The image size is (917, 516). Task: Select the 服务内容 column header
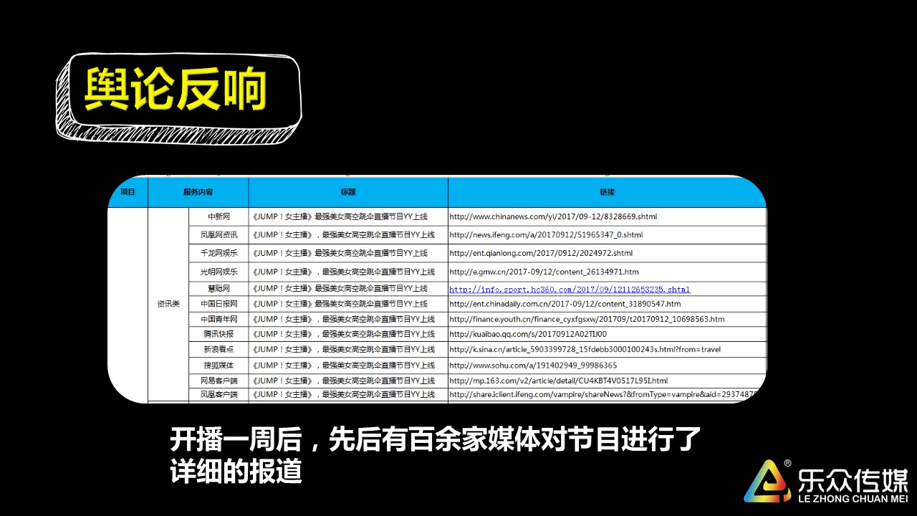coord(198,192)
